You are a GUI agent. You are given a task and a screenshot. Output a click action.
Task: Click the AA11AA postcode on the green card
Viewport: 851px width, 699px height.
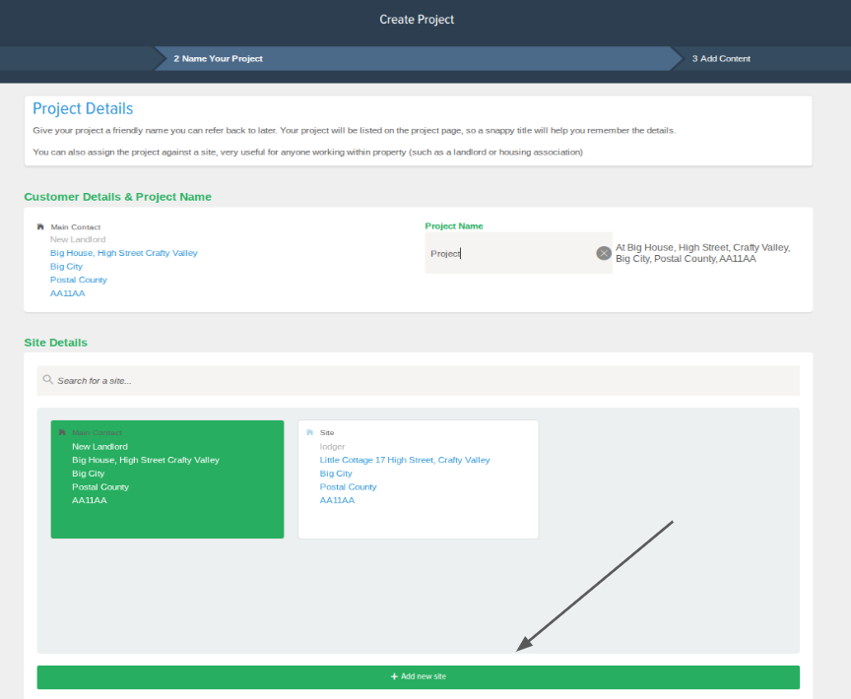(90, 500)
